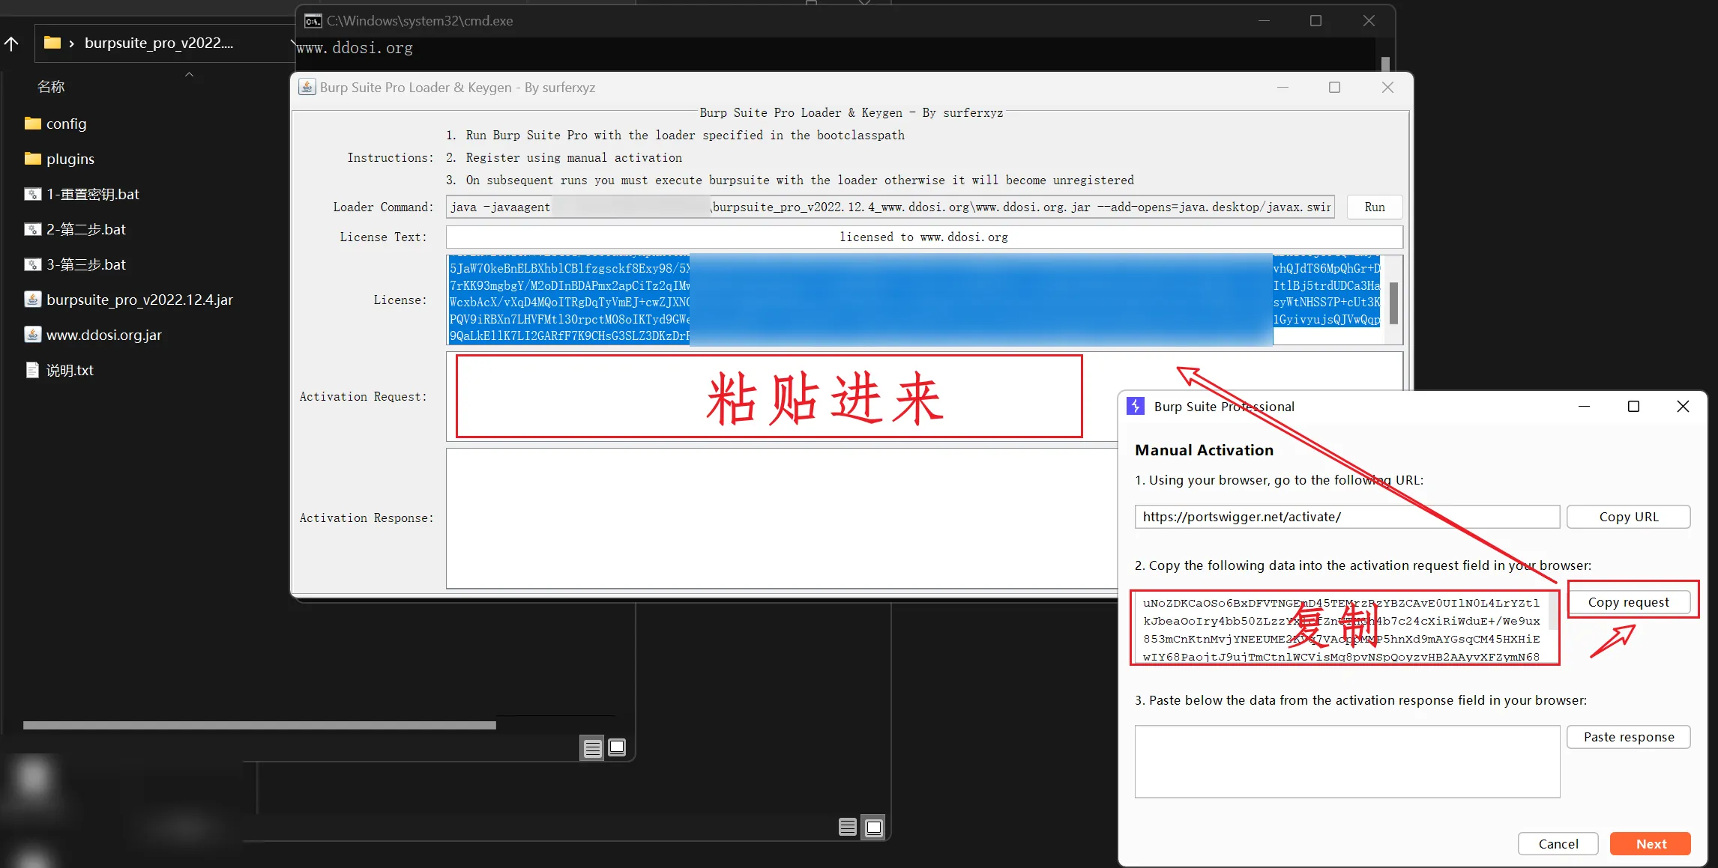This screenshot has height=868, width=1718.
Task: Click the Cancel button in Manual Activation
Action: (1558, 843)
